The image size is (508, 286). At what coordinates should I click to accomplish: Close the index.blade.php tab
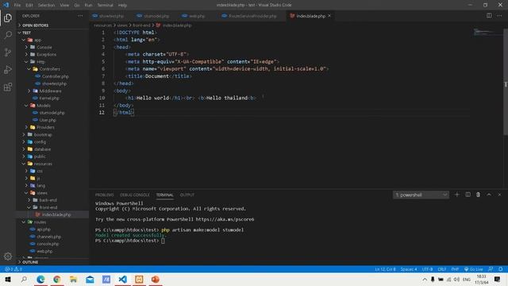click(329, 16)
